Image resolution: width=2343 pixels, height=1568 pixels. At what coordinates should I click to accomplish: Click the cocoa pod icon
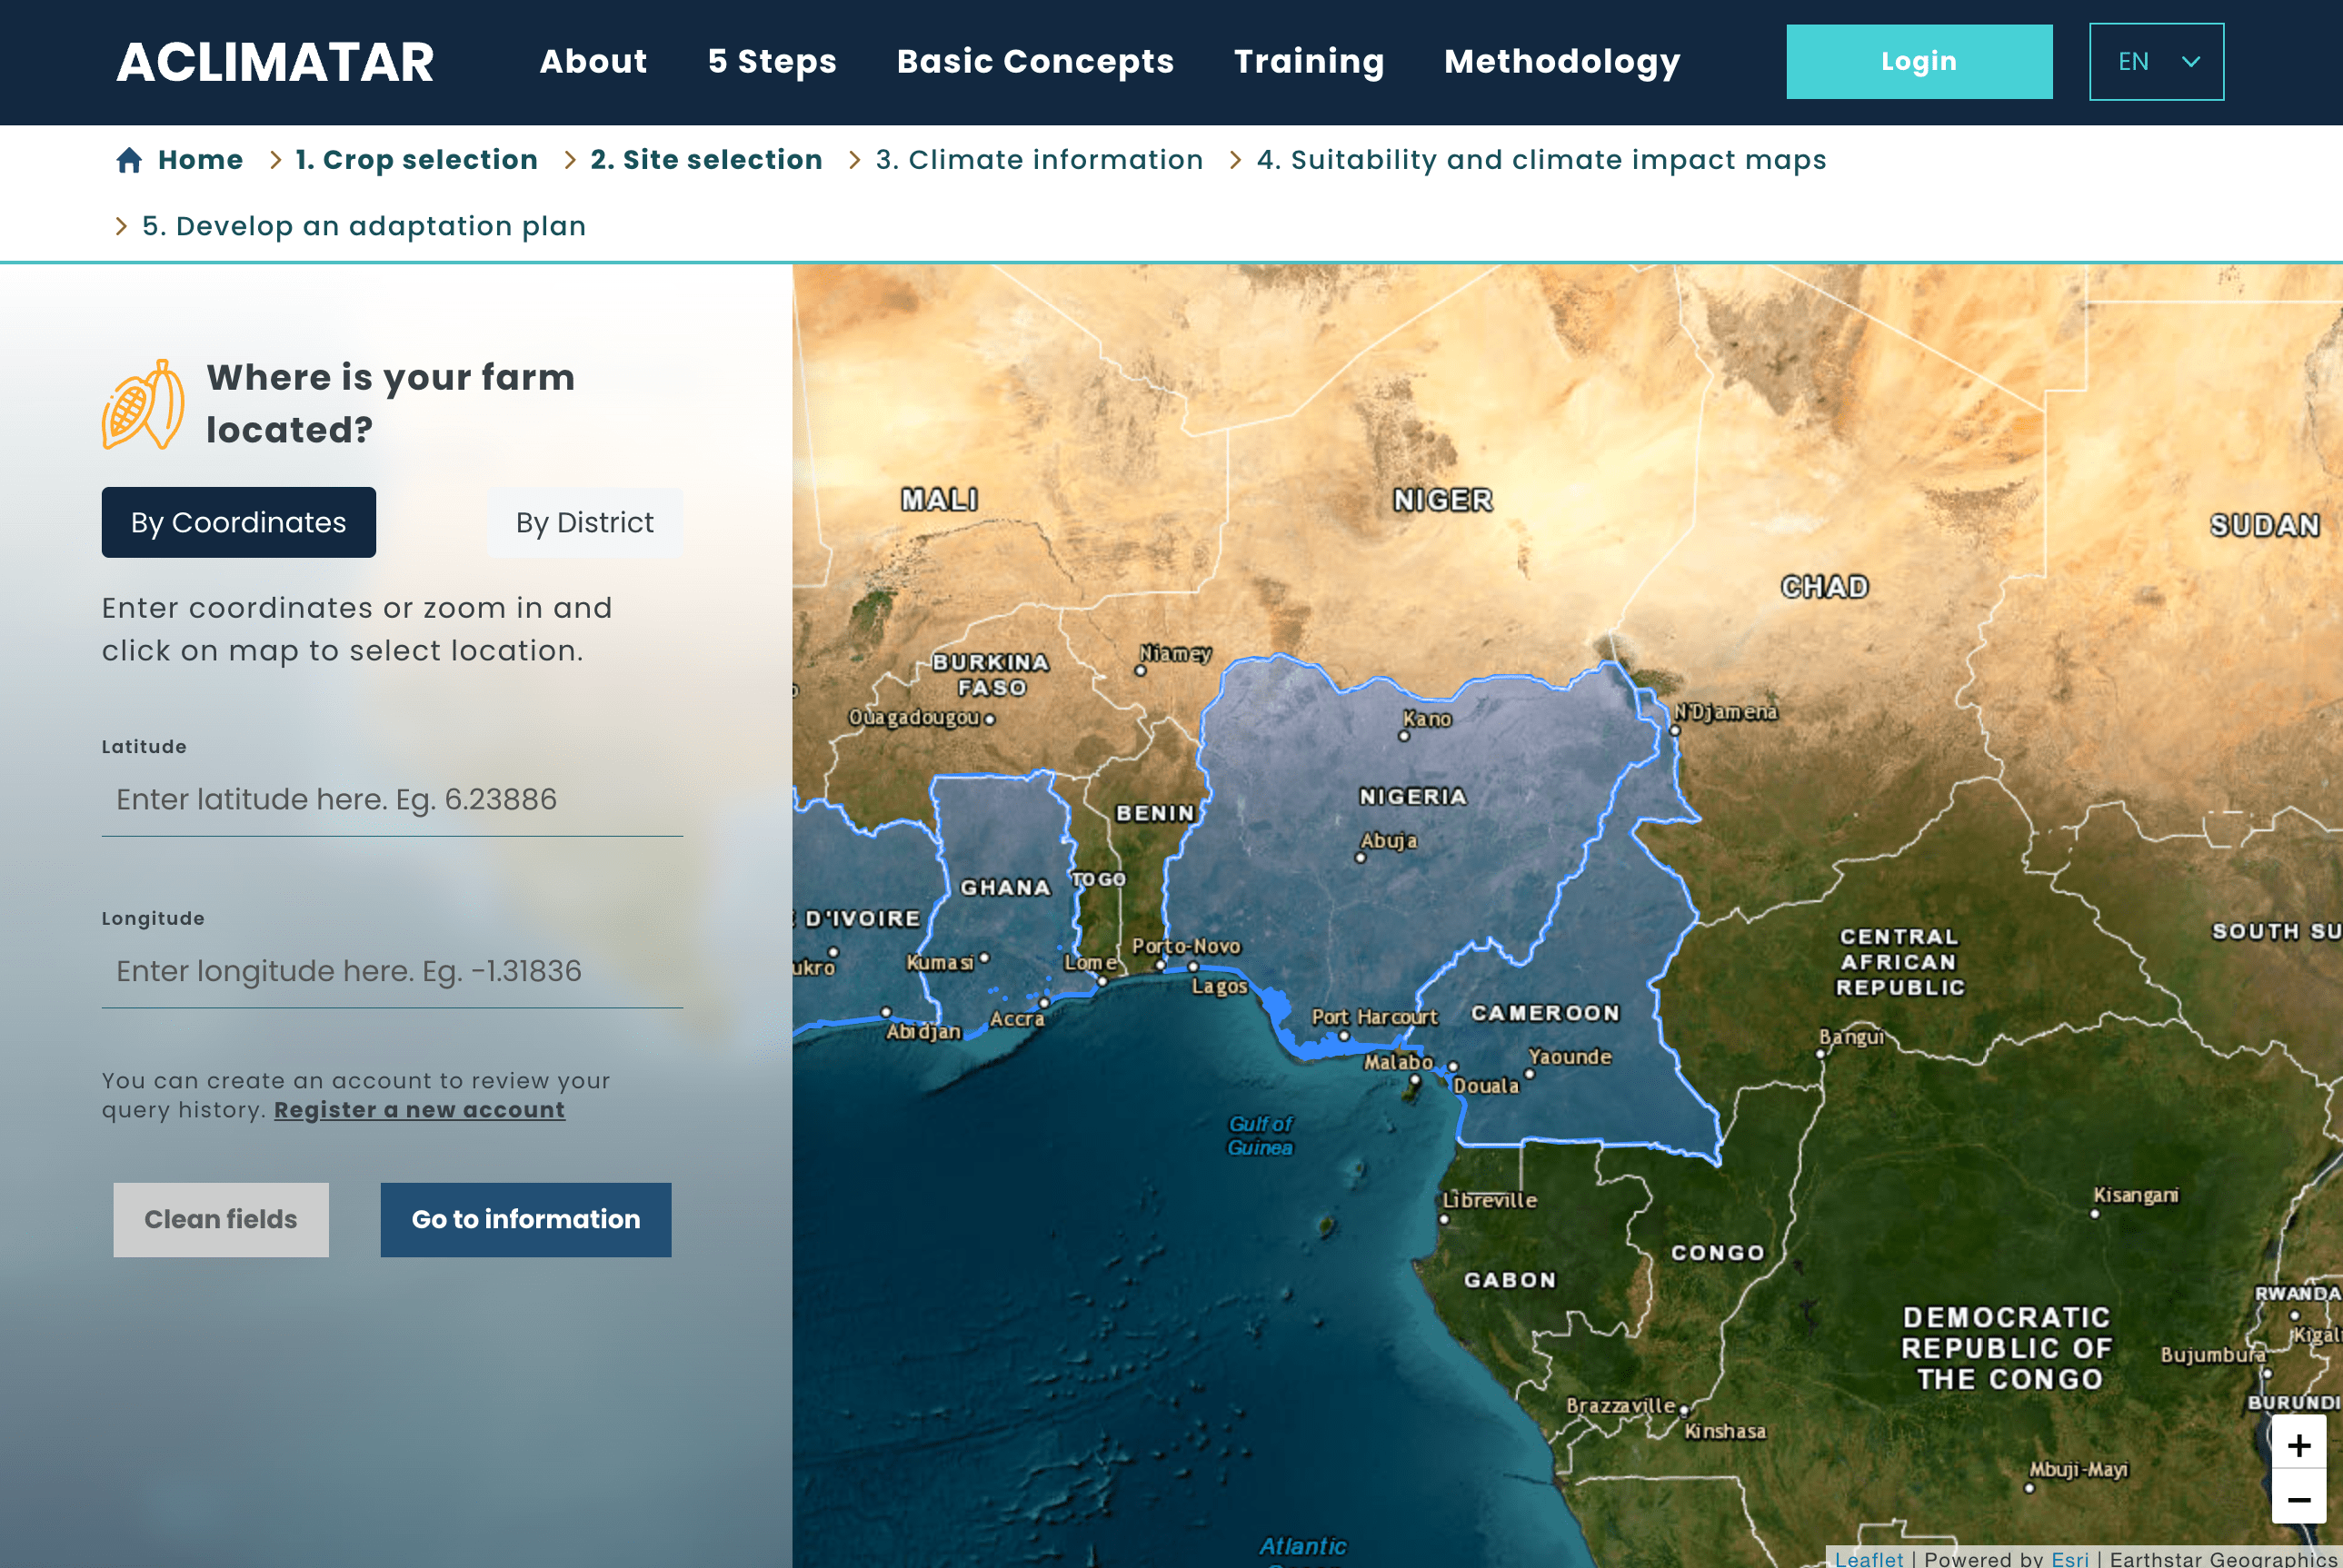click(x=143, y=404)
